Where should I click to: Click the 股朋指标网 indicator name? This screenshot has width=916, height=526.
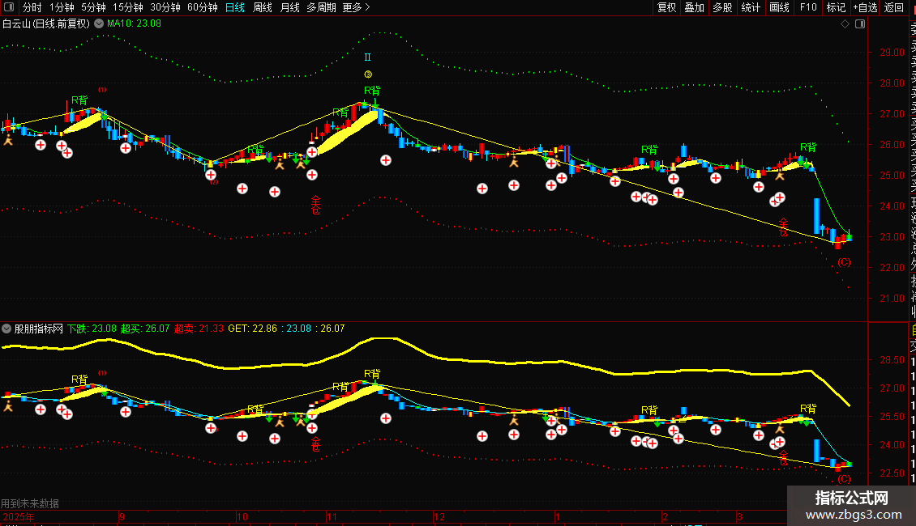[39, 329]
